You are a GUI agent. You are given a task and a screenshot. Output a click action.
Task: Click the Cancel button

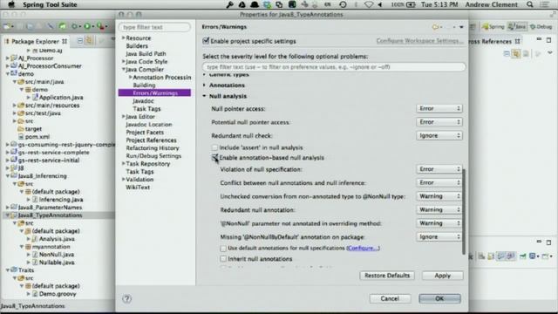(x=390, y=298)
